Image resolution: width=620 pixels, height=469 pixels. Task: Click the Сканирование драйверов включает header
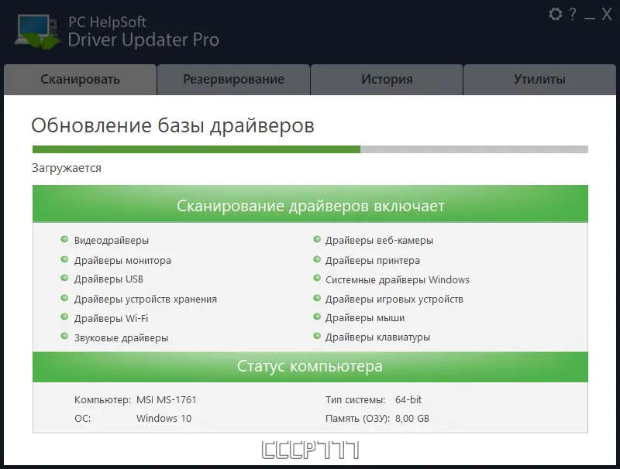coord(309,206)
